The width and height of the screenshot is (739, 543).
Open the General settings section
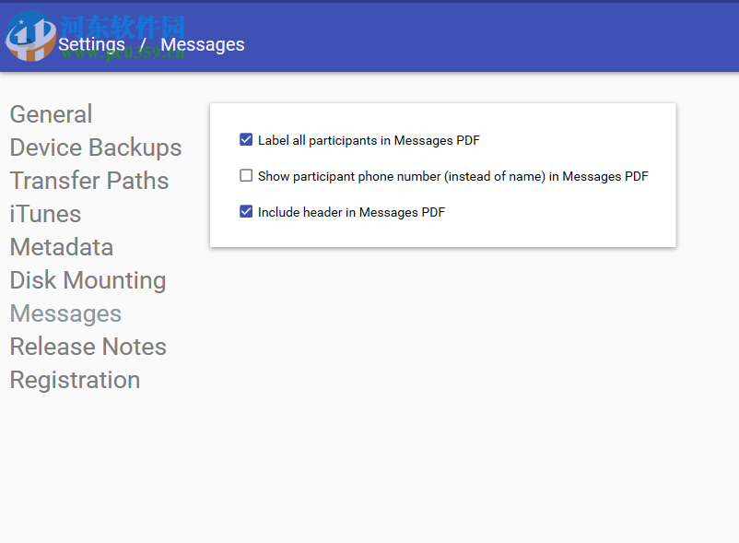51,114
